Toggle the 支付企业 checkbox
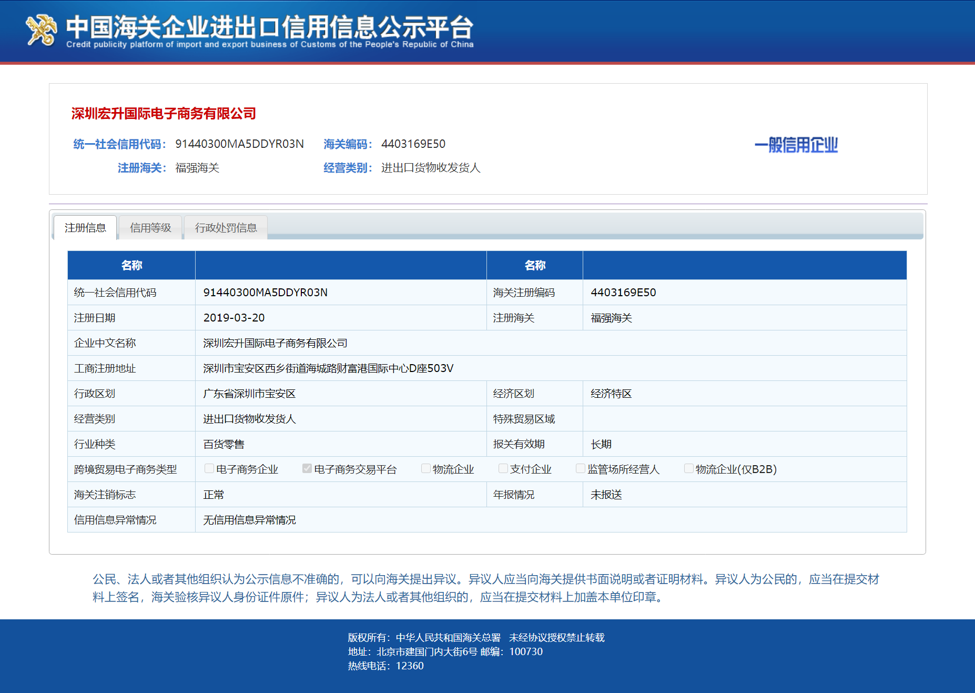 503,468
